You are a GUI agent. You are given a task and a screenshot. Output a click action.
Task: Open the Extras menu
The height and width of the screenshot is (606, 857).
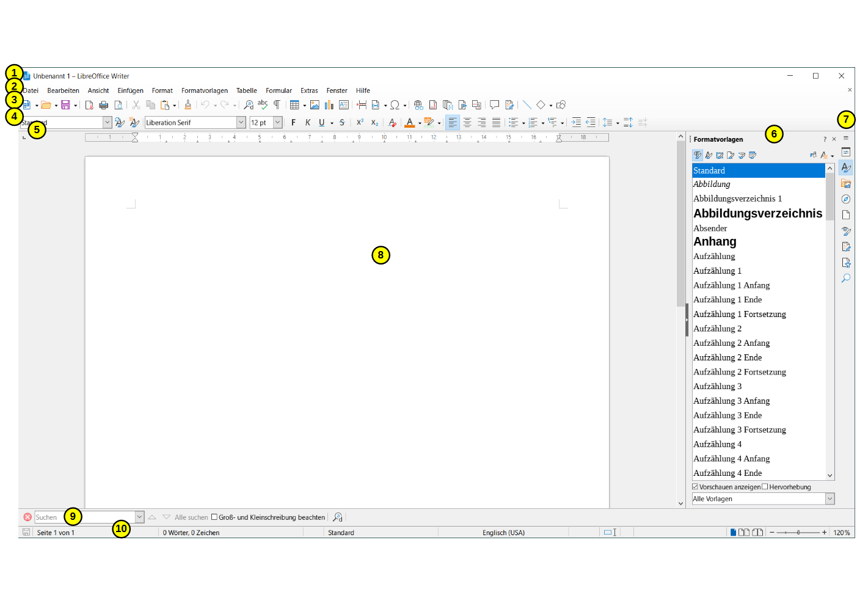[309, 90]
